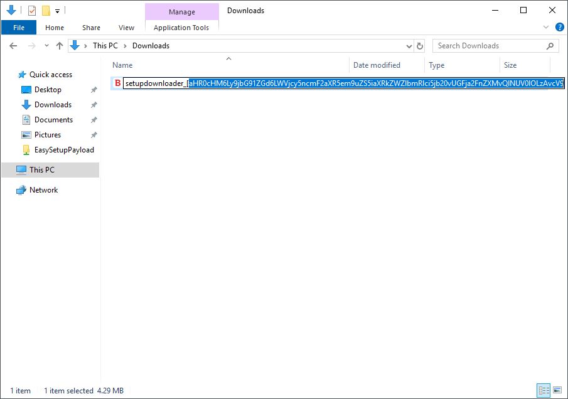Screen dimensions: 568x399
Task: Click the back navigation arrow
Action: tap(13, 45)
